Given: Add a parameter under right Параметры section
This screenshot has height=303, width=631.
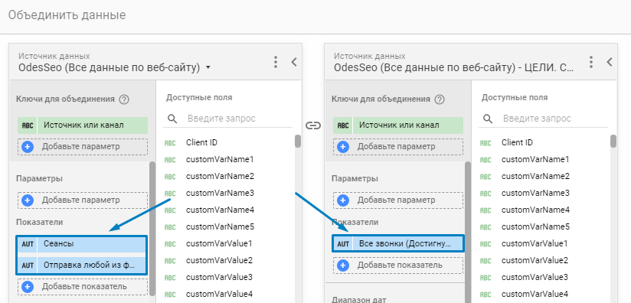Looking at the screenshot, I should (398, 200).
